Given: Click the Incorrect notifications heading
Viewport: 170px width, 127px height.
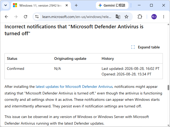Looking at the screenshot, I should (74, 30).
